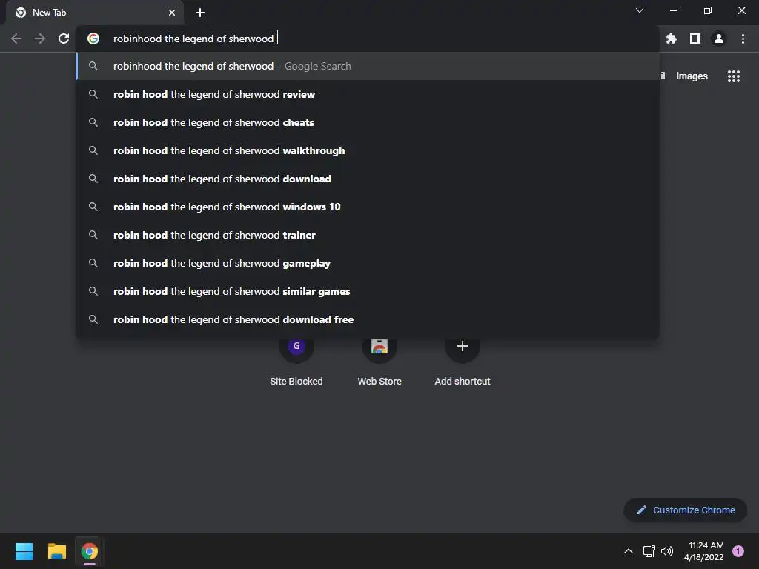This screenshot has height=569, width=759.
Task: Open File Explorer from the taskbar
Action: click(56, 551)
